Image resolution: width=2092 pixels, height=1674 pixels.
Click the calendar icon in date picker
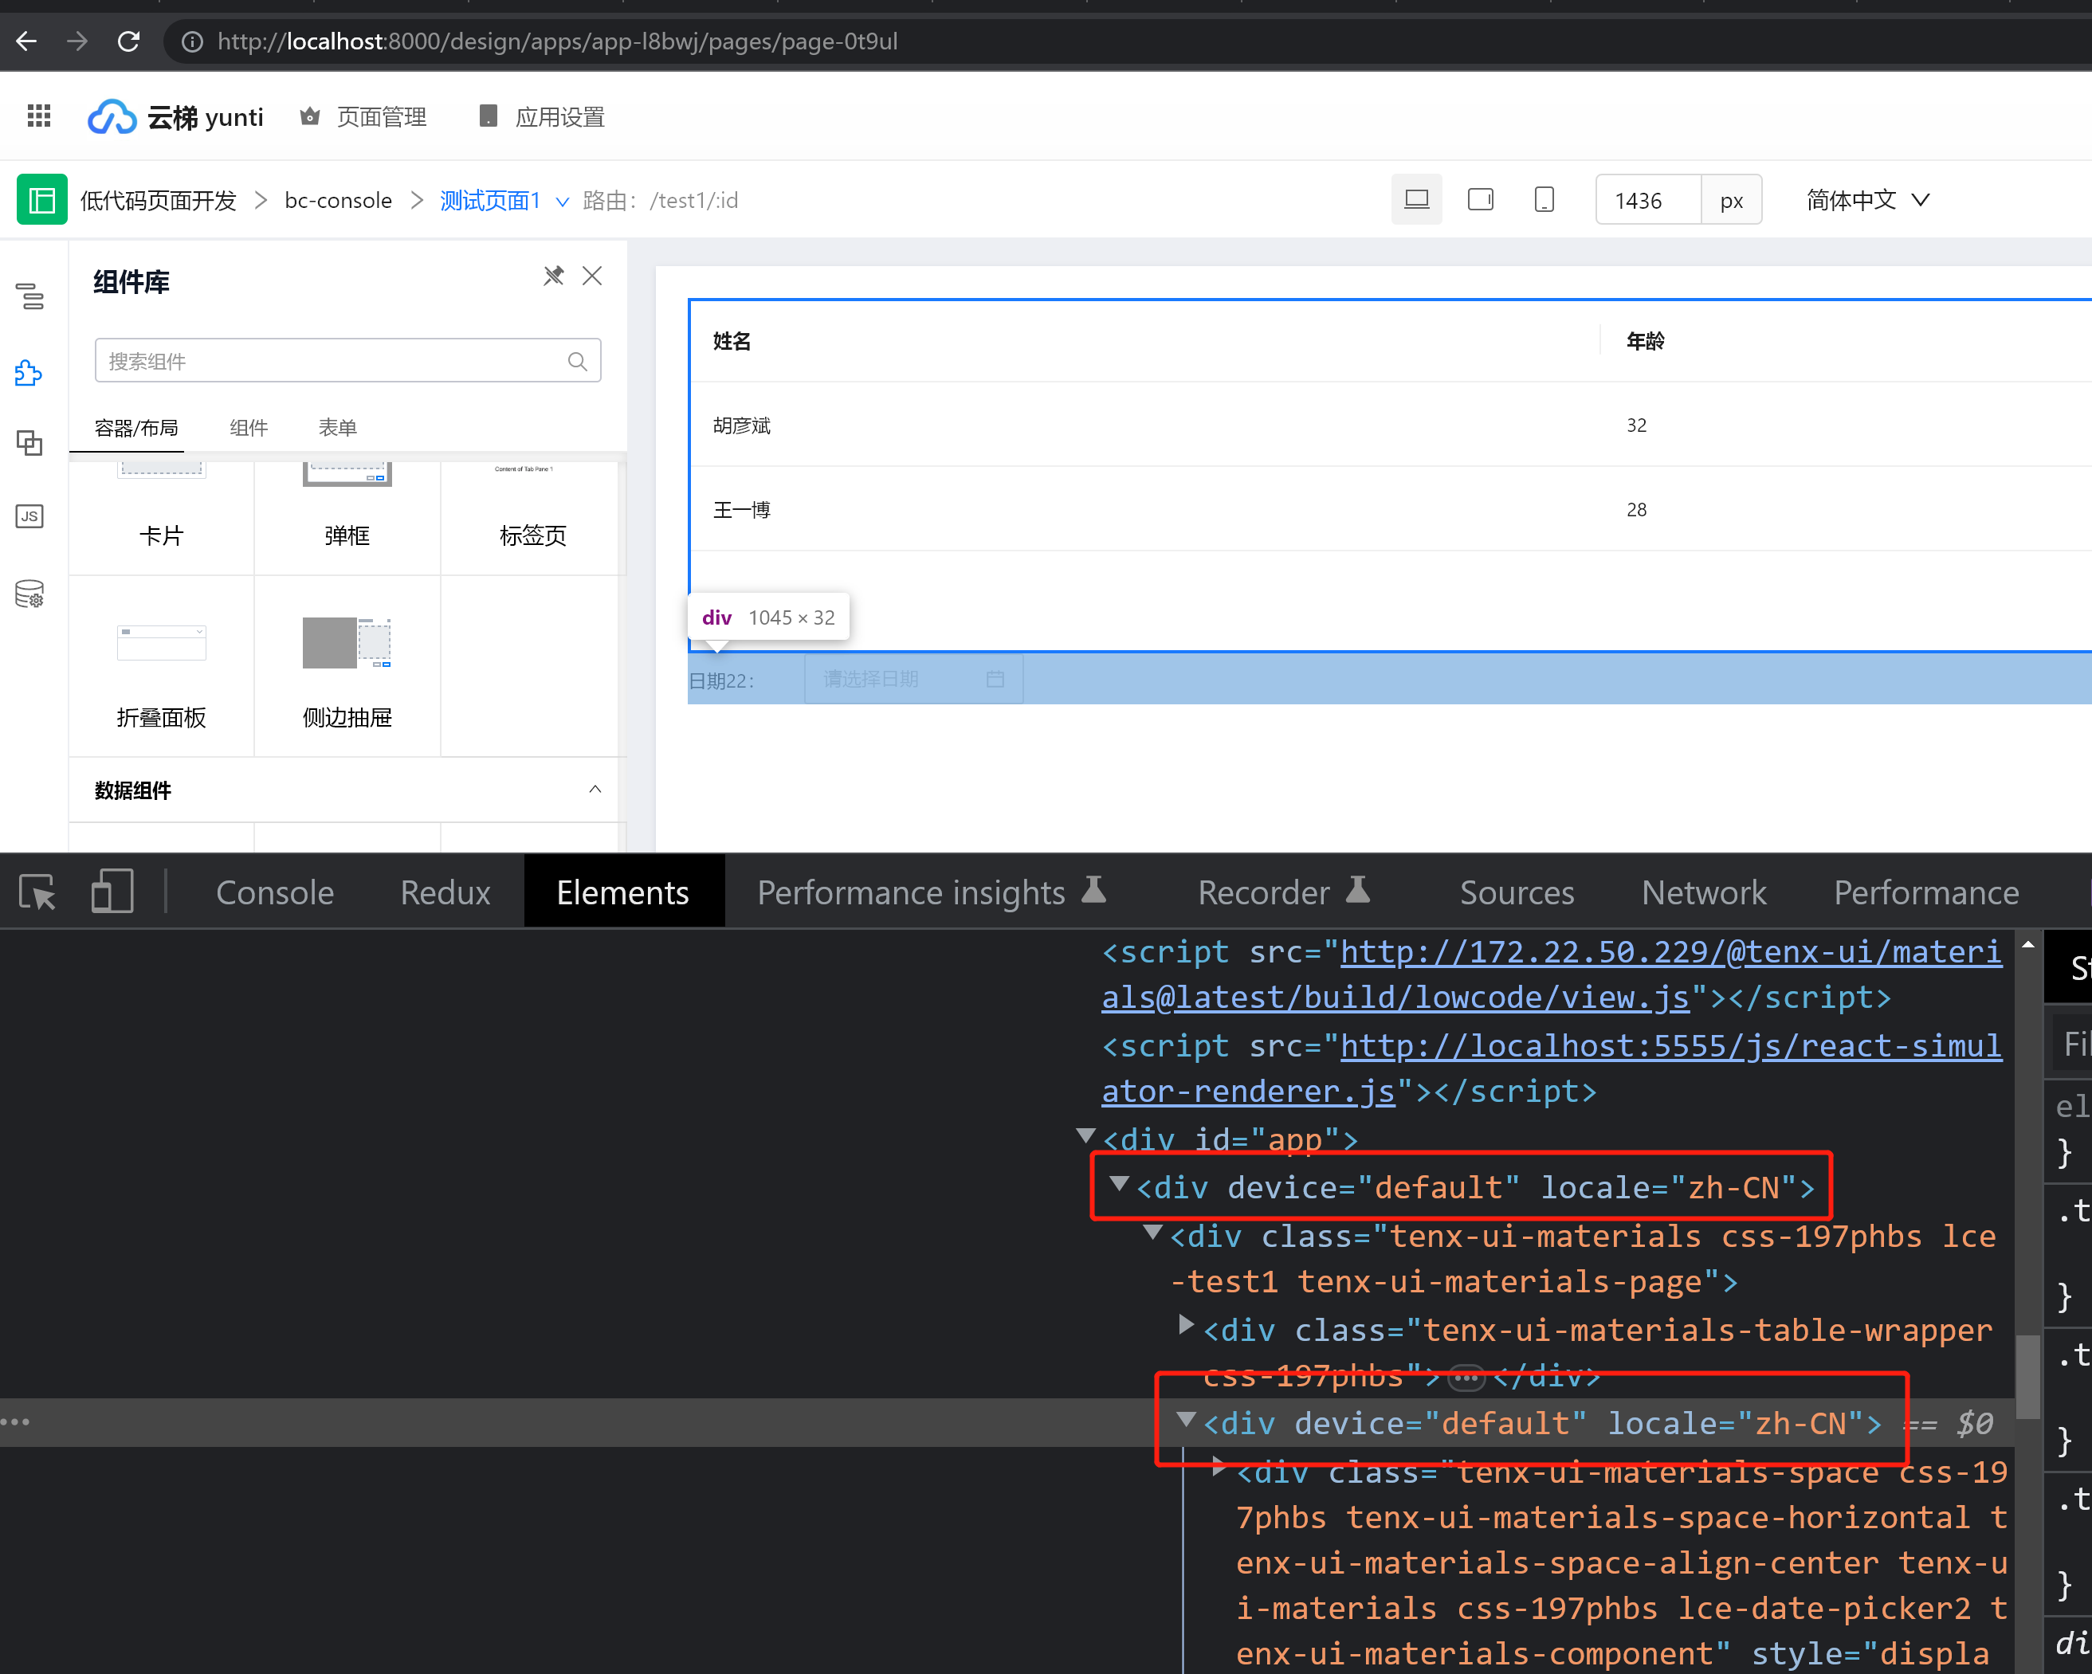(995, 679)
